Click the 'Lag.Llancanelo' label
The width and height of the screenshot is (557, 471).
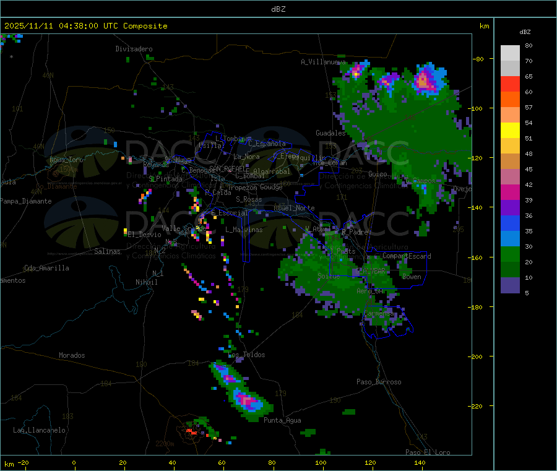point(40,430)
